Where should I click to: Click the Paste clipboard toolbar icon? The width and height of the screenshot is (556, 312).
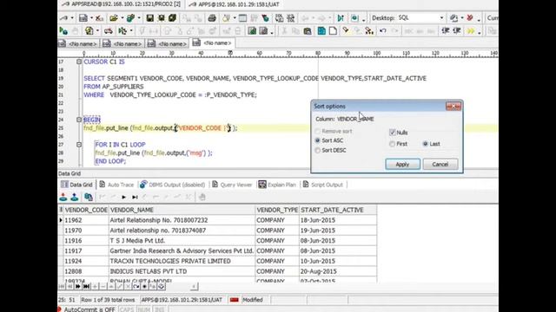(x=308, y=31)
